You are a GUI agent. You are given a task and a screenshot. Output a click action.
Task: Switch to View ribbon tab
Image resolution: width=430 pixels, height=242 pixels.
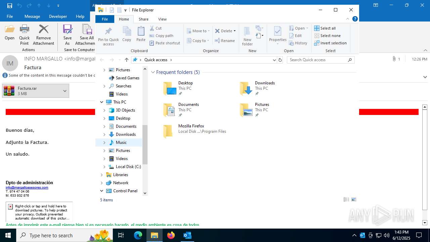click(x=162, y=19)
